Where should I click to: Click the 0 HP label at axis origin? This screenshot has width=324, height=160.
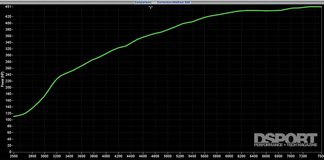[x=10, y=152]
